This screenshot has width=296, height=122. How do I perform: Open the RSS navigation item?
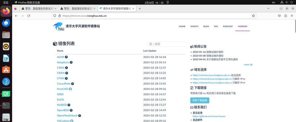tap(216, 27)
